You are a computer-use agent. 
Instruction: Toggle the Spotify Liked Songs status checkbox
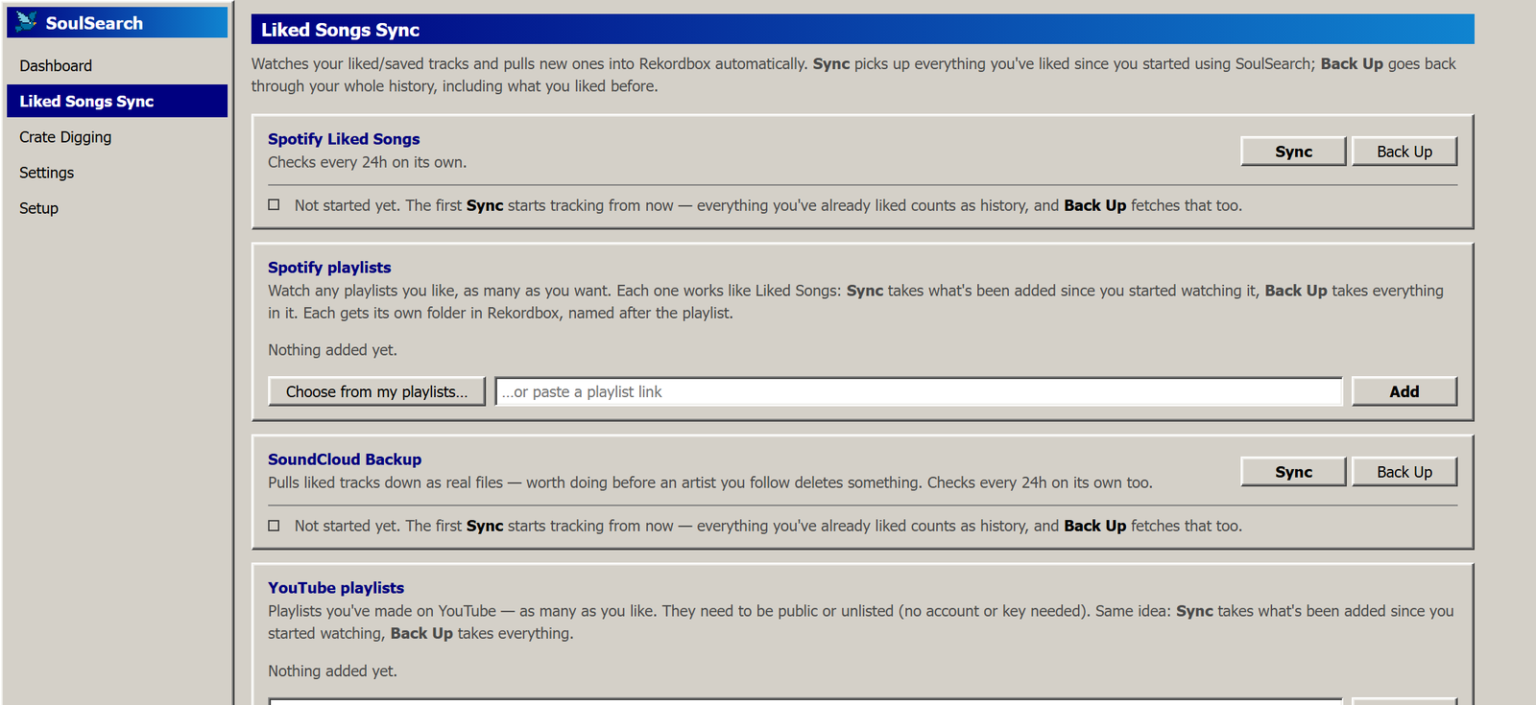(x=274, y=204)
